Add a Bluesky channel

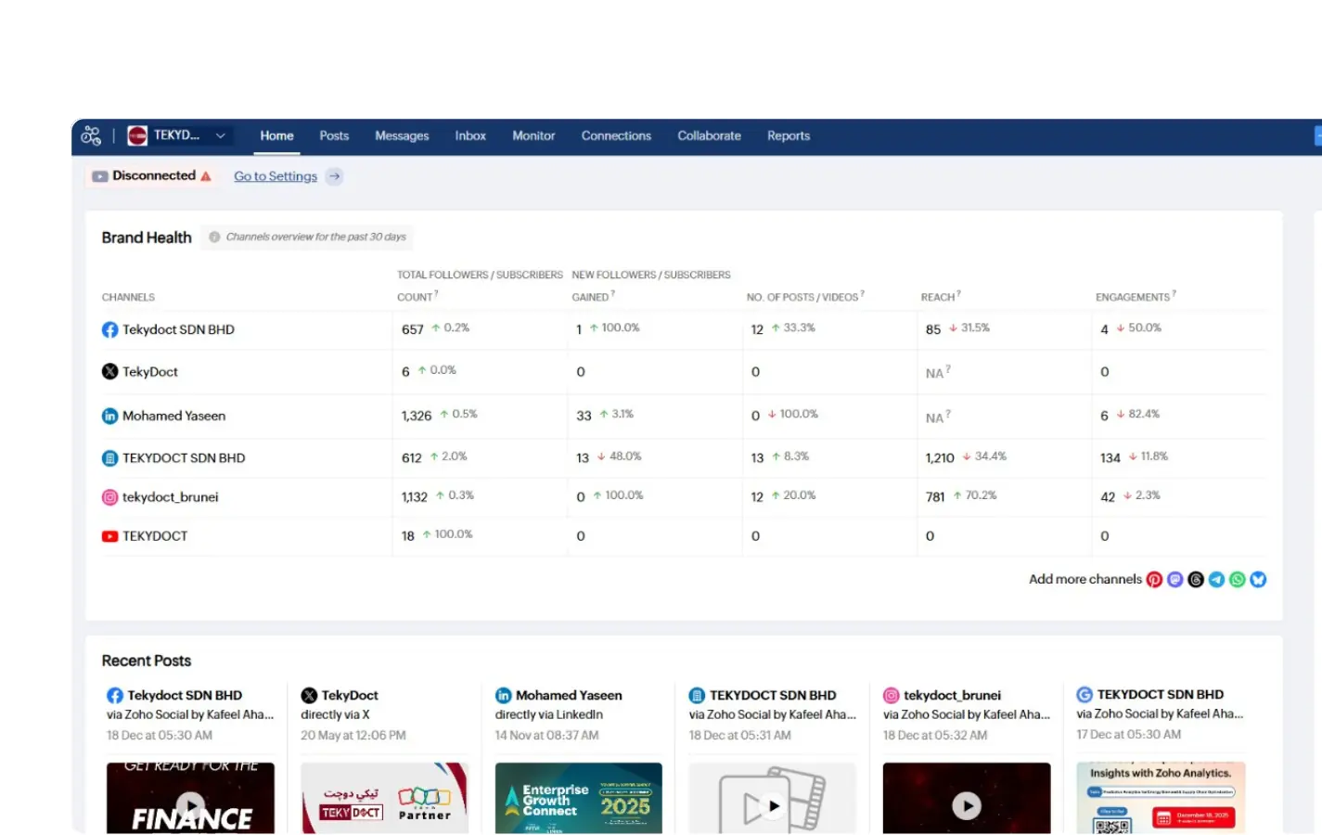[1258, 580]
